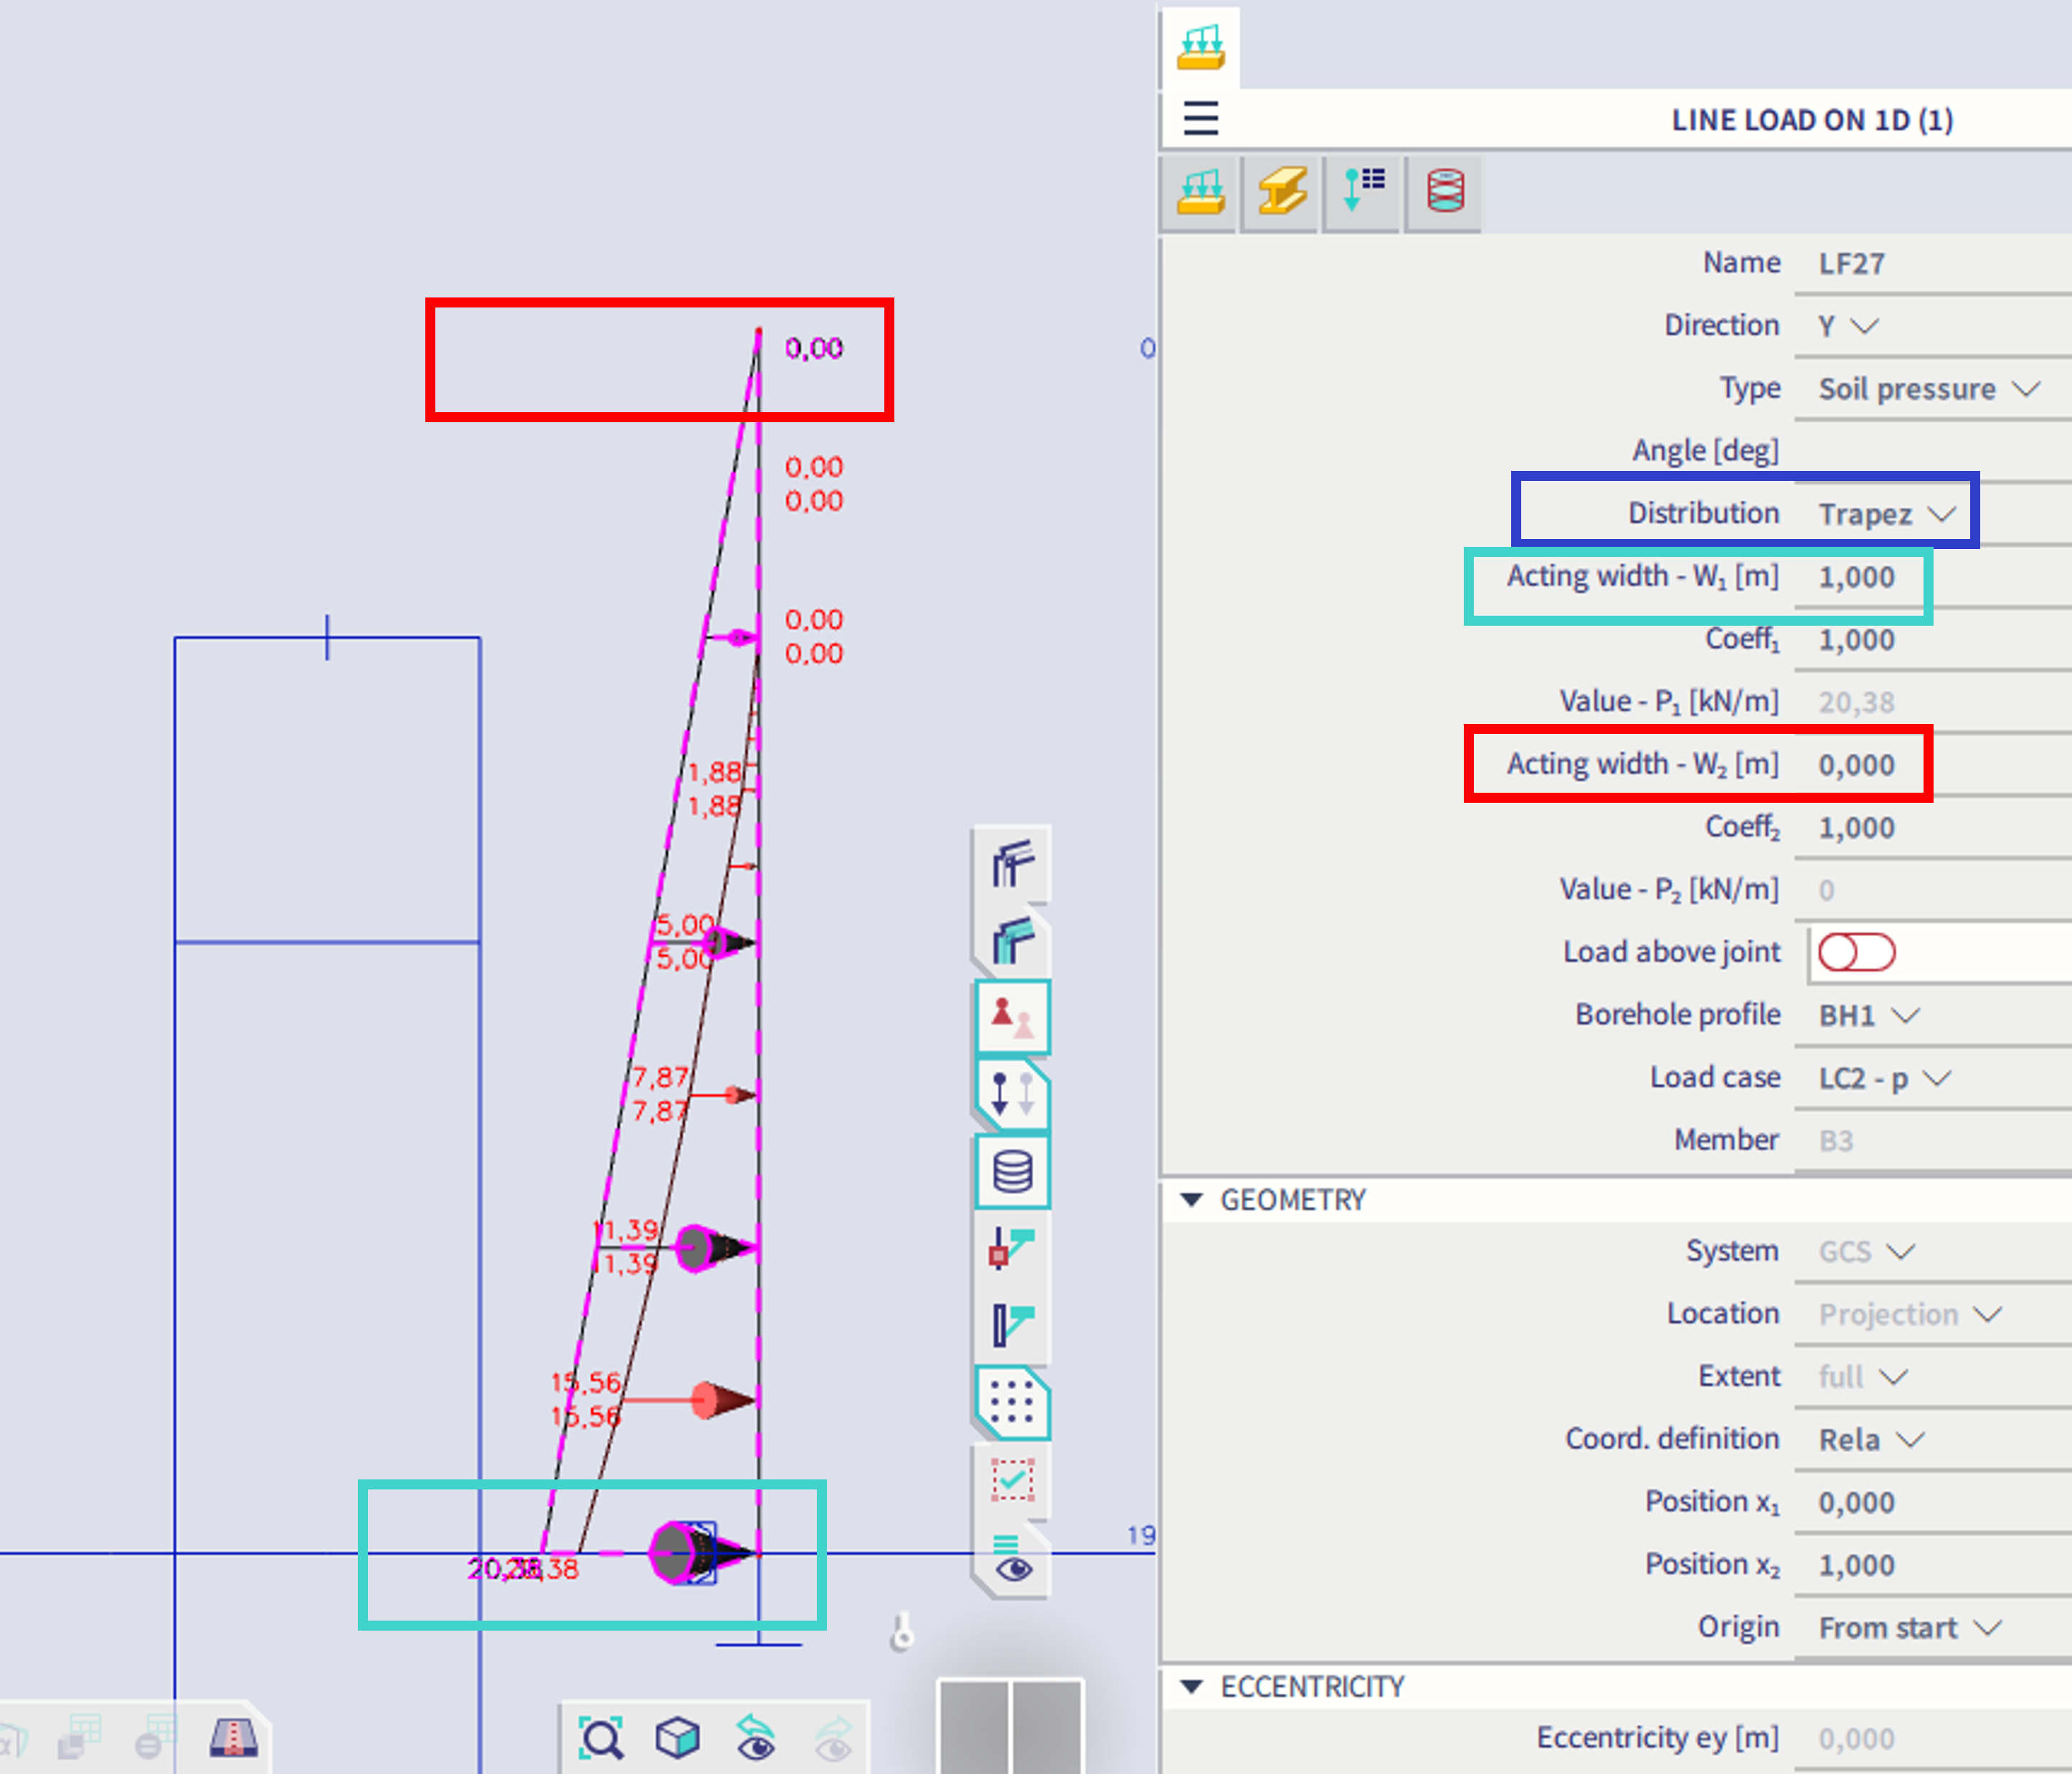Collapse the GEOMETRY section

[1191, 1199]
